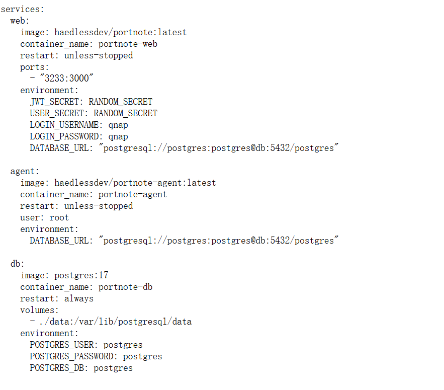
Task: Click the USER_SECRET key
Action: pos(57,113)
